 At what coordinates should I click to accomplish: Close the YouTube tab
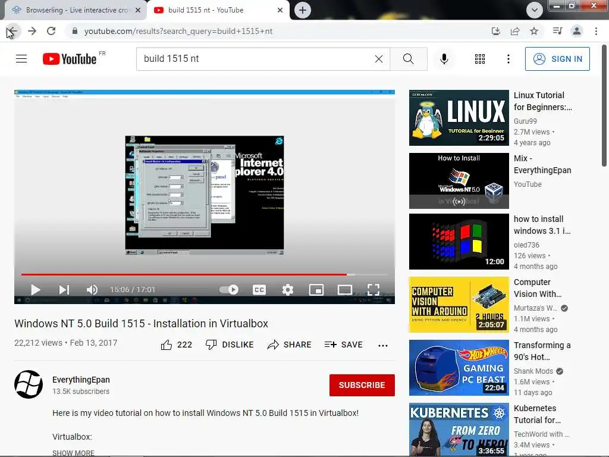point(280,10)
